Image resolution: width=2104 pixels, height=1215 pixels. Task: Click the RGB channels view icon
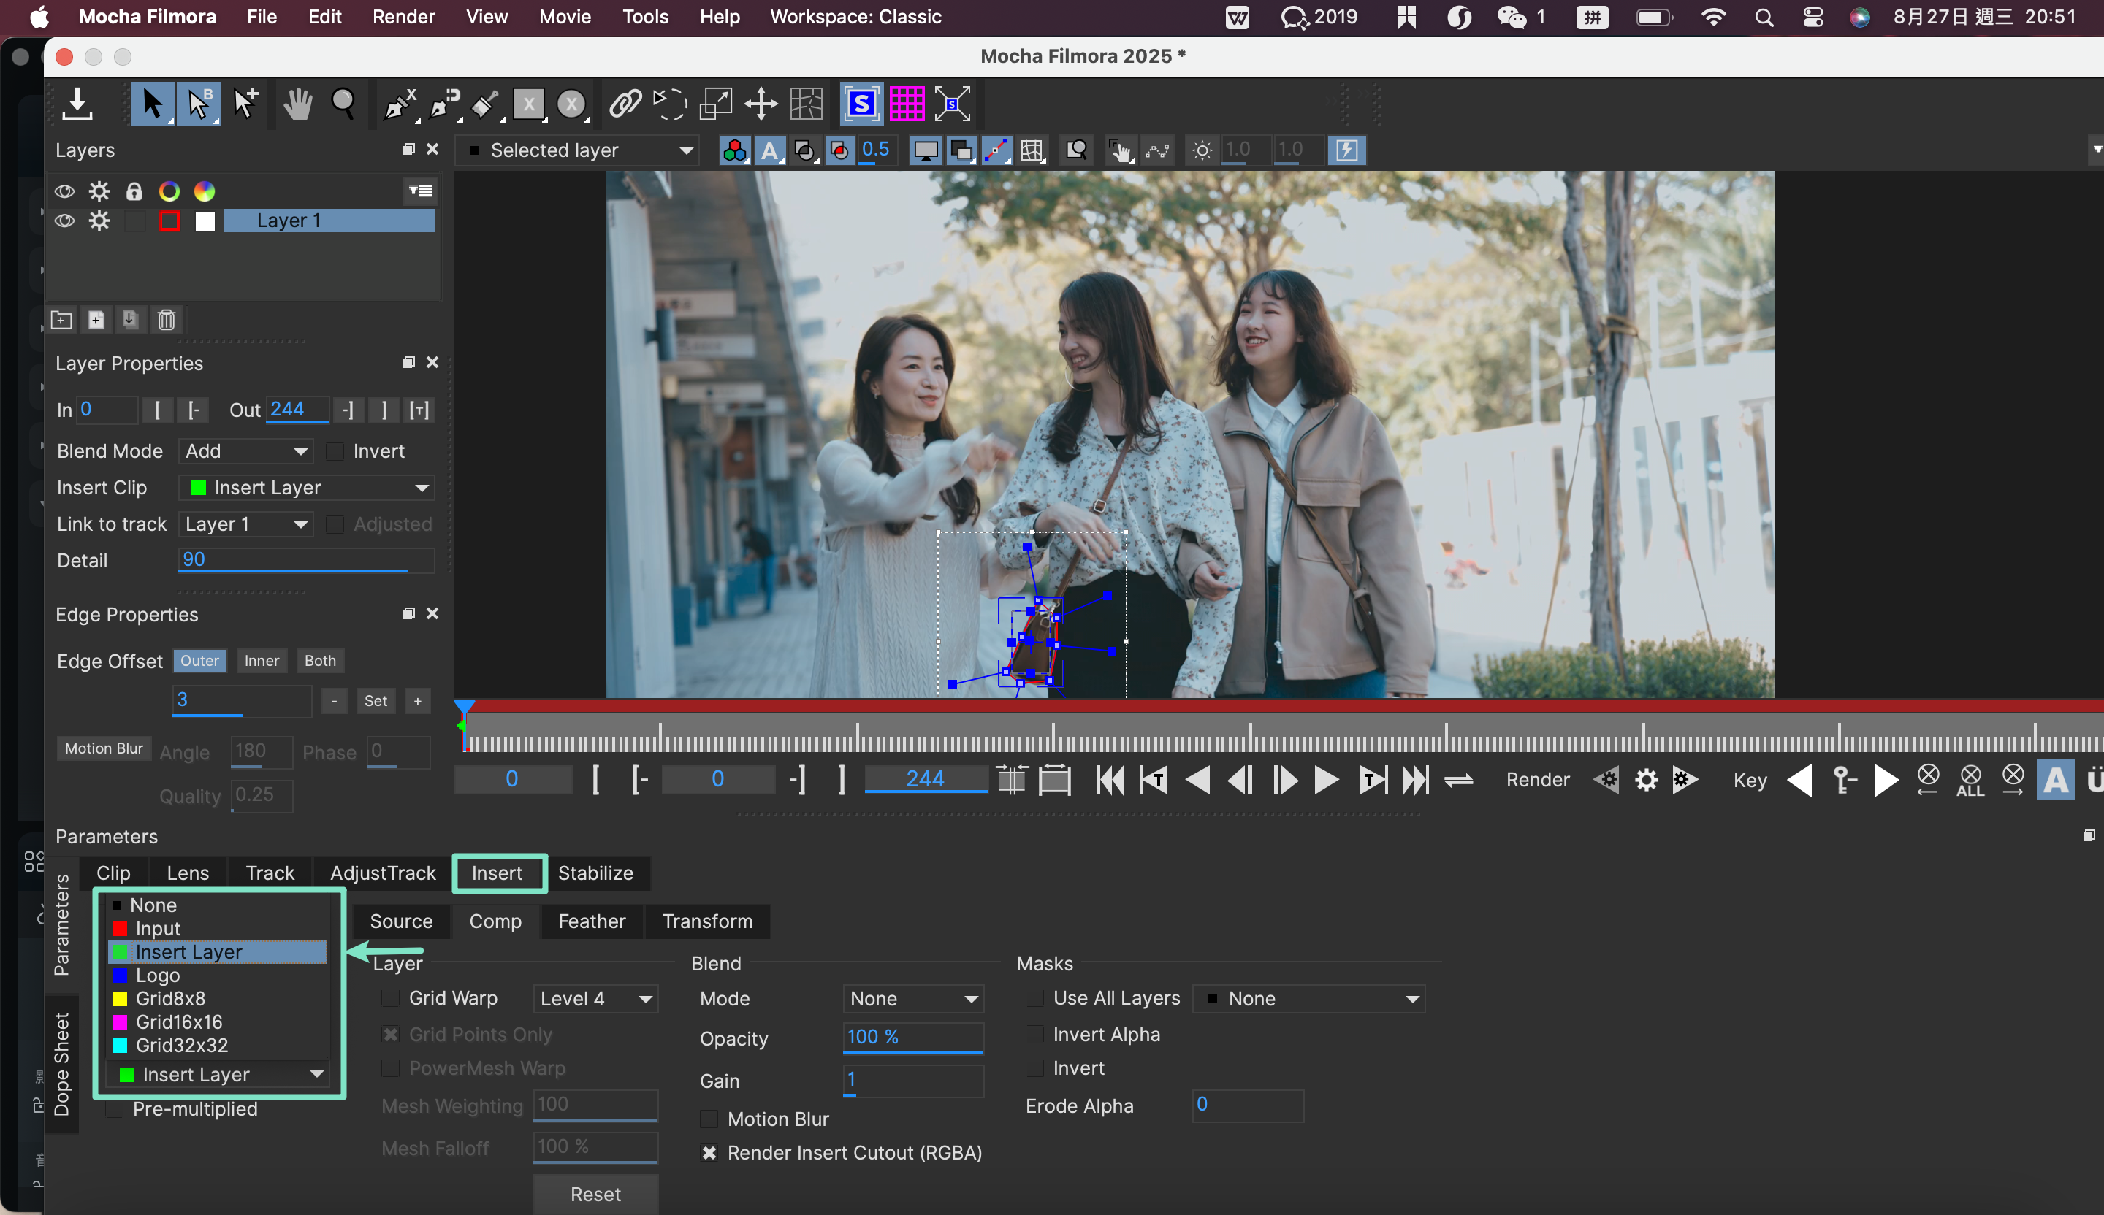click(735, 150)
